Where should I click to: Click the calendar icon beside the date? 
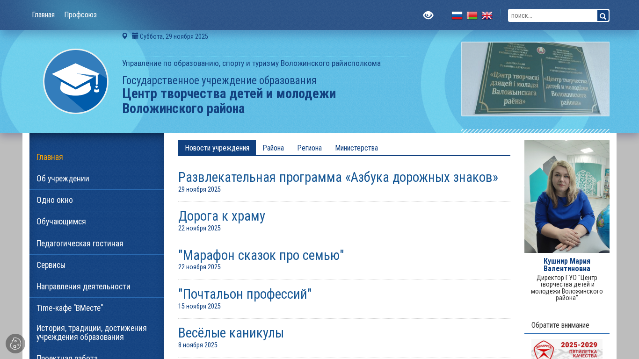coord(135,36)
